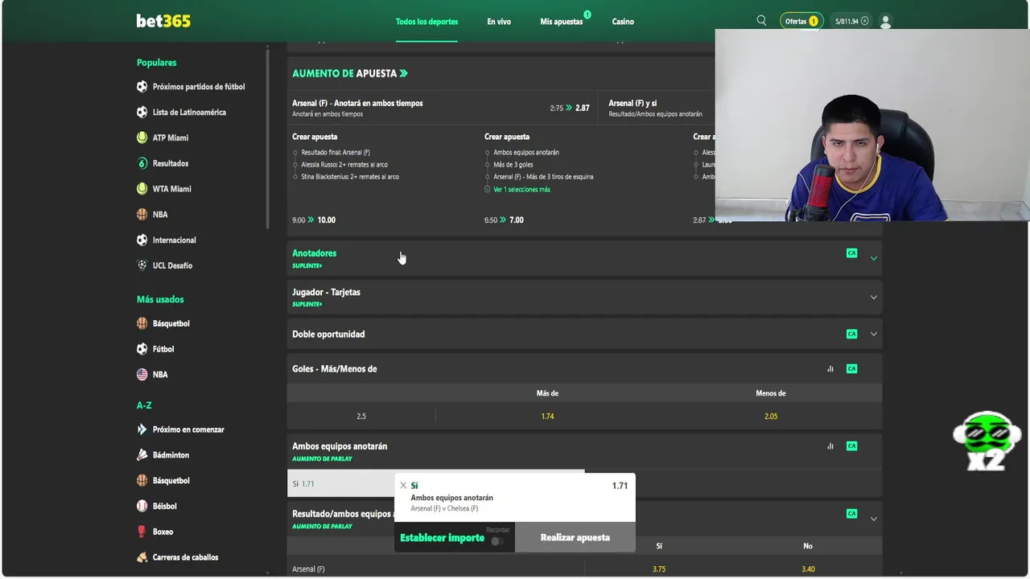1030x579 pixels.
Task: Expand the Anotadores market
Action: pyautogui.click(x=873, y=258)
